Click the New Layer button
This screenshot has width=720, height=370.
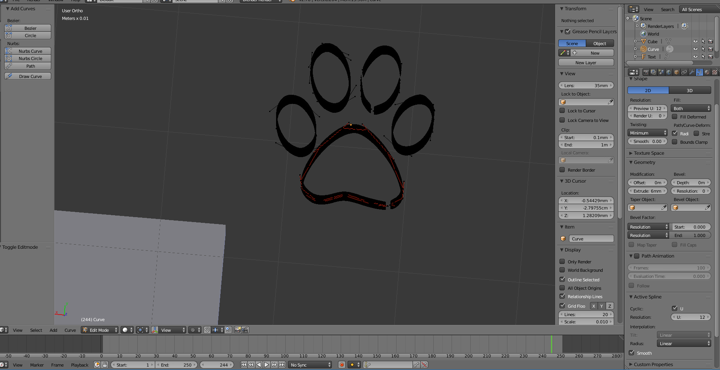point(586,63)
